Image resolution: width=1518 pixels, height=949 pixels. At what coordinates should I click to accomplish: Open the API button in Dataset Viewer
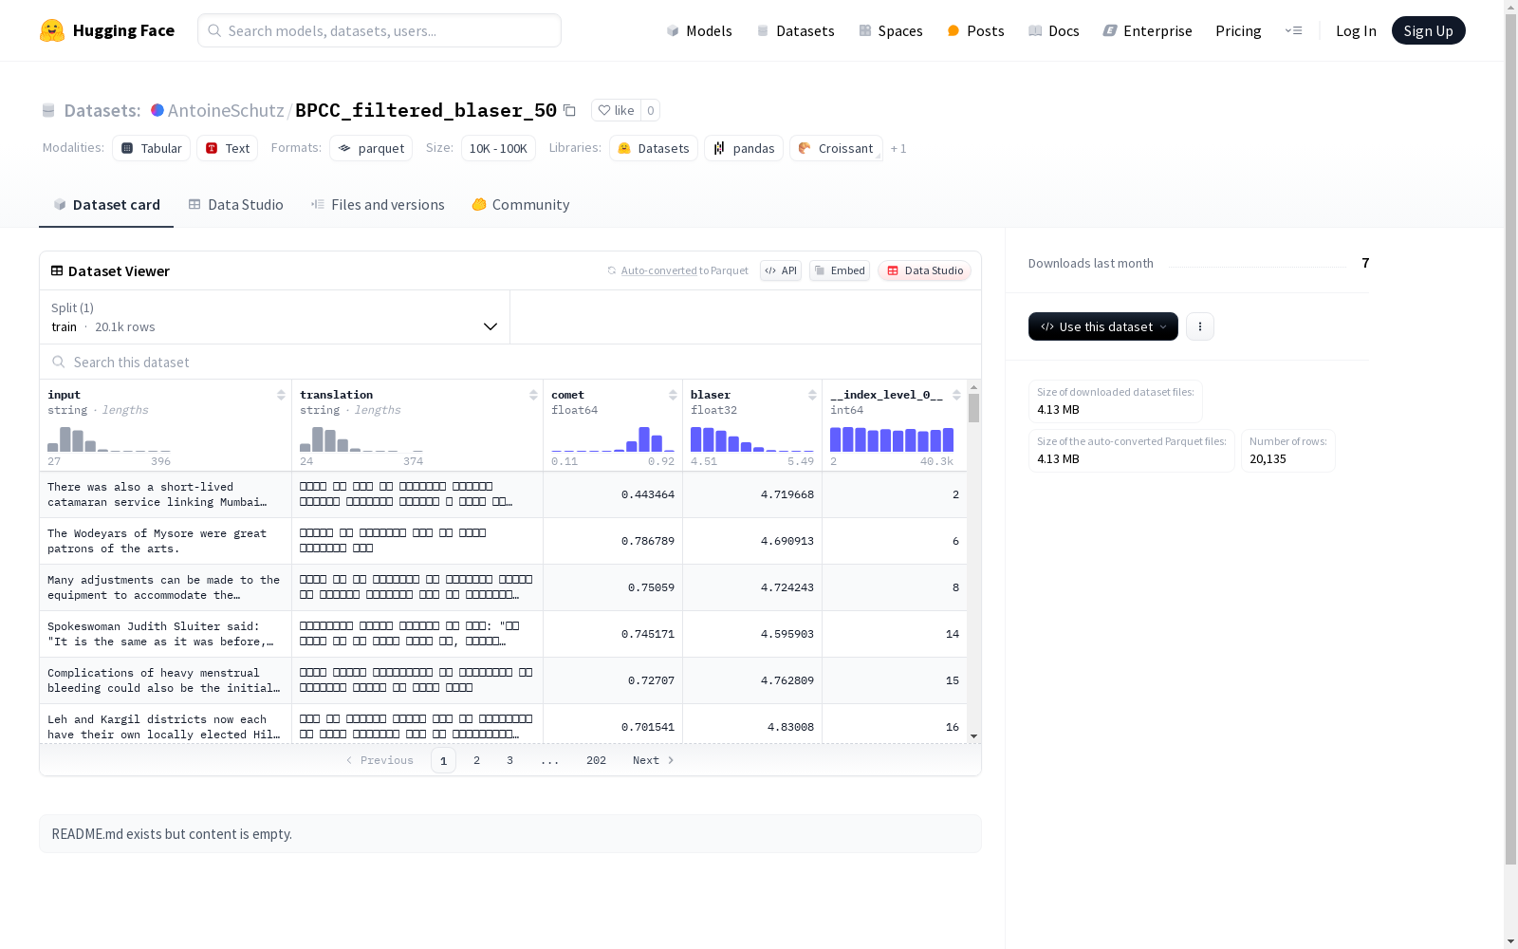tap(781, 270)
